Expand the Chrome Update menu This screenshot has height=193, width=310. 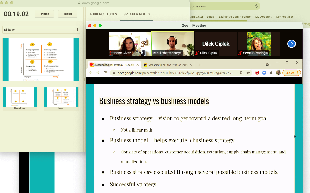[x=291, y=73]
